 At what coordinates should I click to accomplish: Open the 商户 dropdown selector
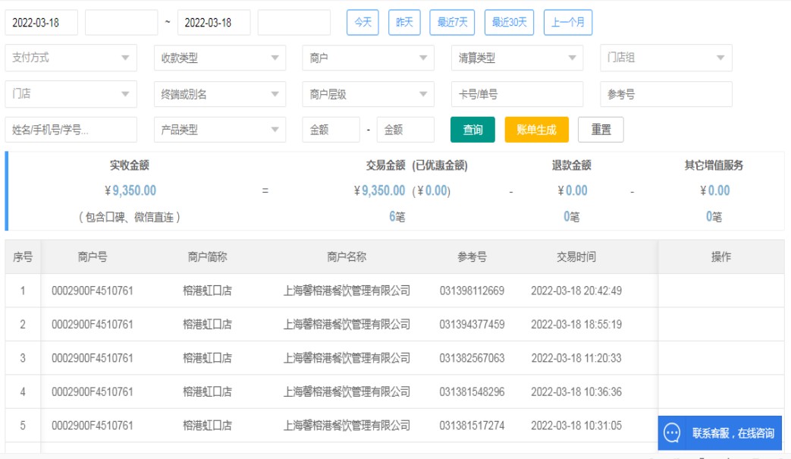368,58
